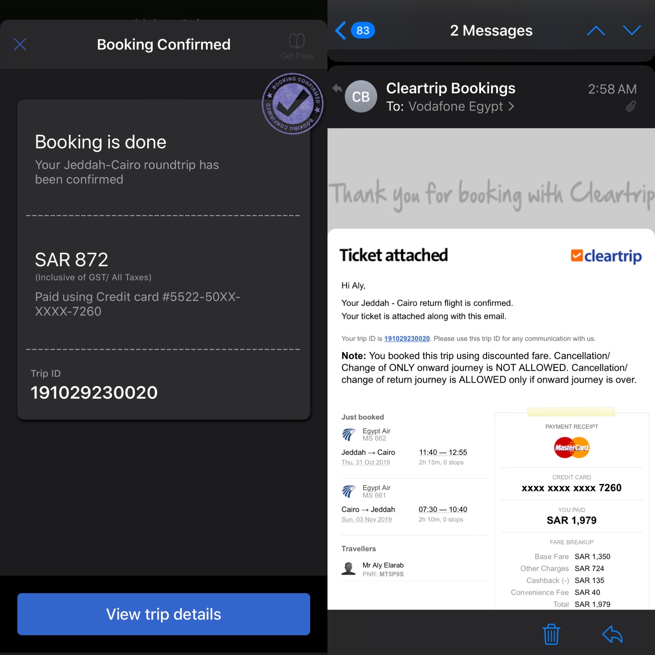Screen dimensions: 655x655
Task: Go to next message with down chevron
Action: [632, 30]
